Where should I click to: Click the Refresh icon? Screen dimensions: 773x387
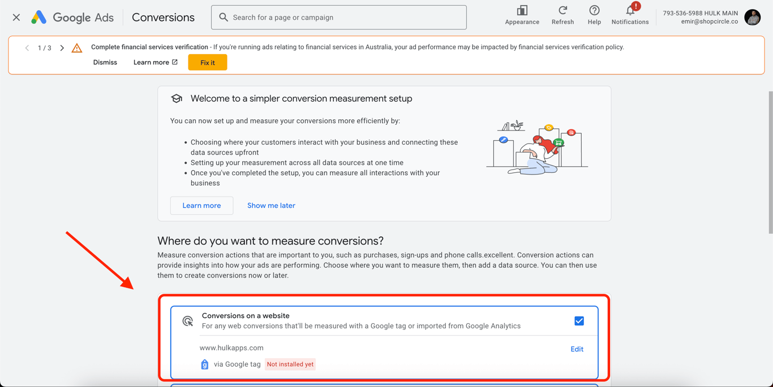click(x=562, y=11)
